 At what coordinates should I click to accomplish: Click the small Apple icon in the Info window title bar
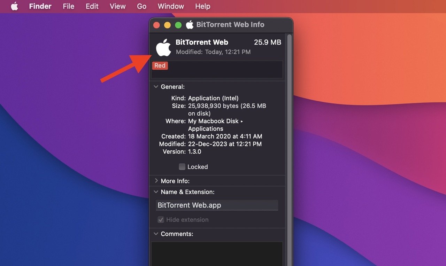[x=190, y=25]
